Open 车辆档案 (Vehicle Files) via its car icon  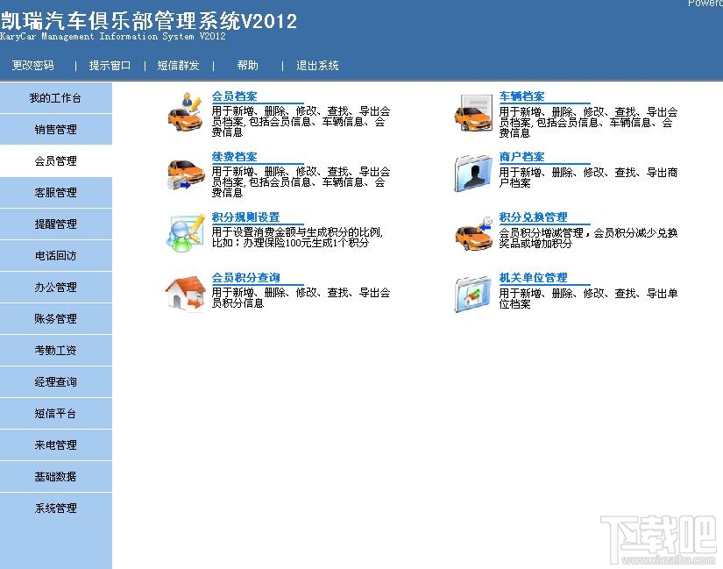pyautogui.click(x=473, y=115)
